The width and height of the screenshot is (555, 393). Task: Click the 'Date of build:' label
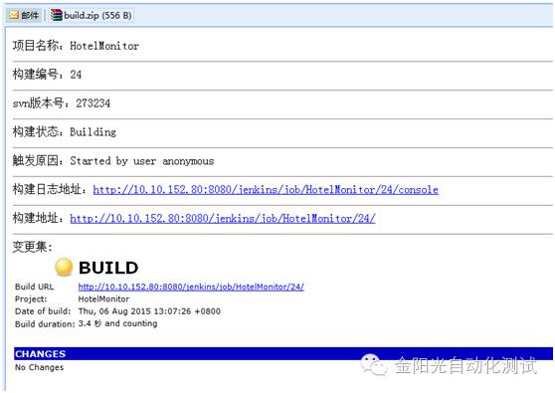pyautogui.click(x=43, y=311)
